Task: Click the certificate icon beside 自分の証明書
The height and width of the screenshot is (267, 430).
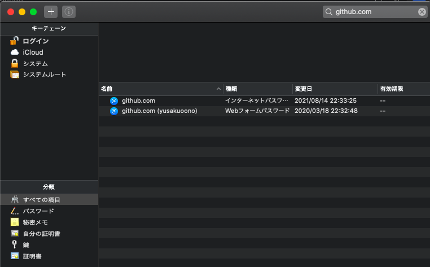Action: (x=15, y=233)
